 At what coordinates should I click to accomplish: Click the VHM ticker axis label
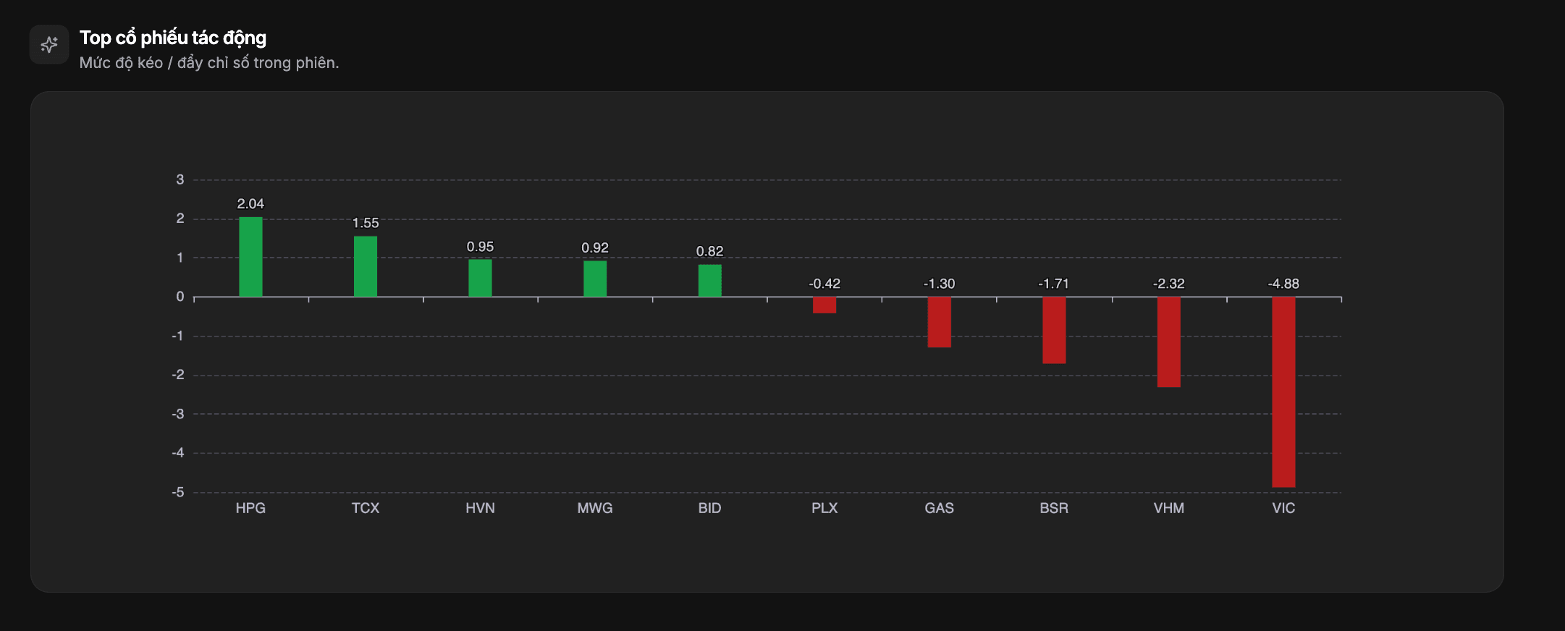[1169, 508]
